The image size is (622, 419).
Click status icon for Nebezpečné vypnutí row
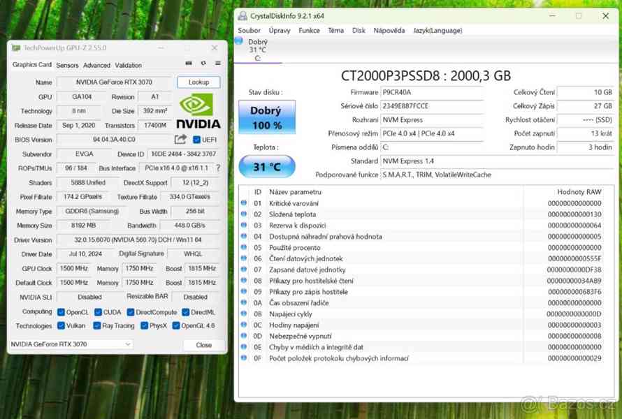(x=244, y=336)
